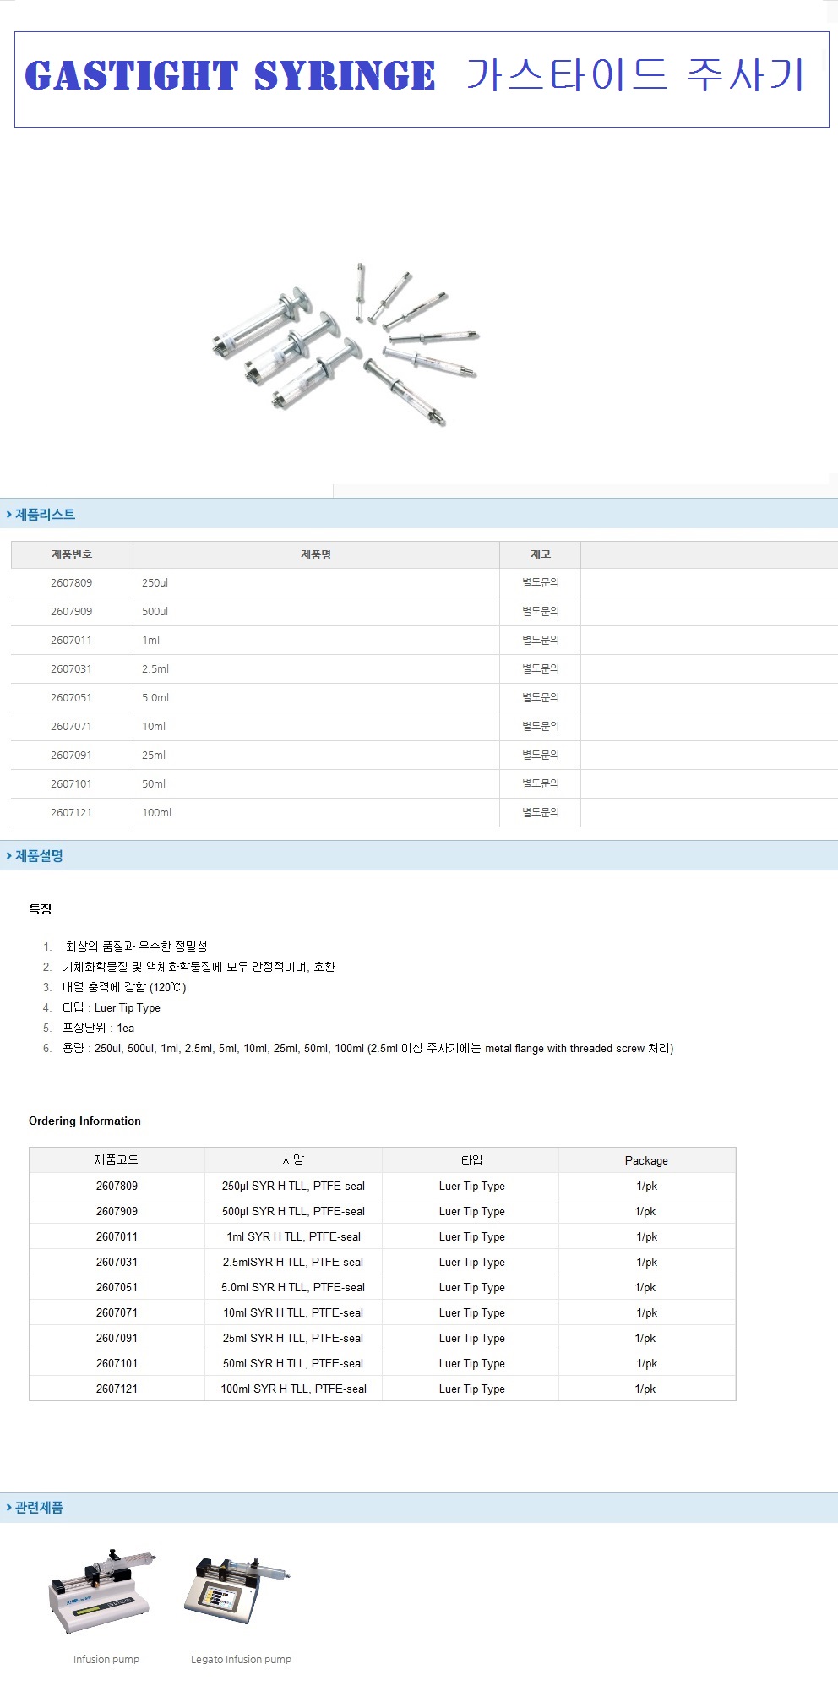Click 별도문의 stock cell for 250ul row

[540, 582]
